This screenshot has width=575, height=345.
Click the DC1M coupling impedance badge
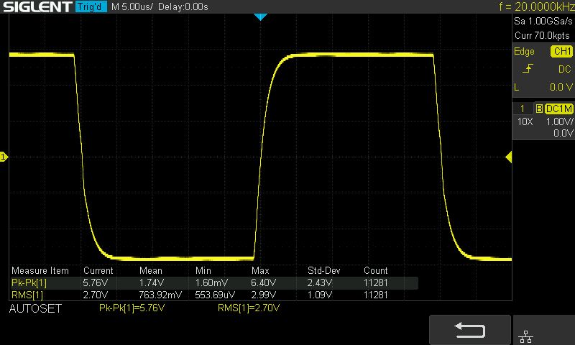pos(559,109)
